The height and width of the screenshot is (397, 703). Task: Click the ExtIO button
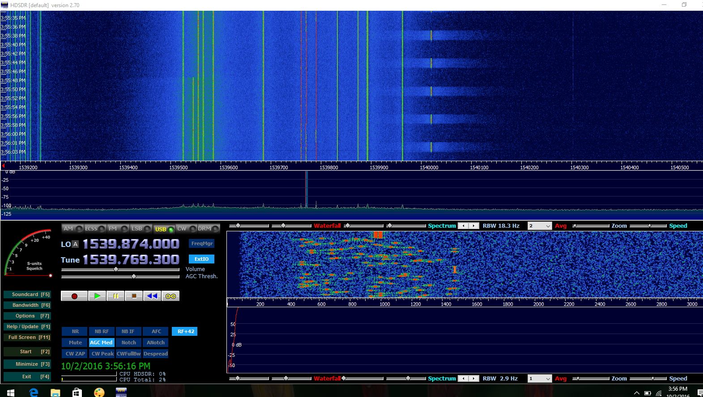[202, 259]
